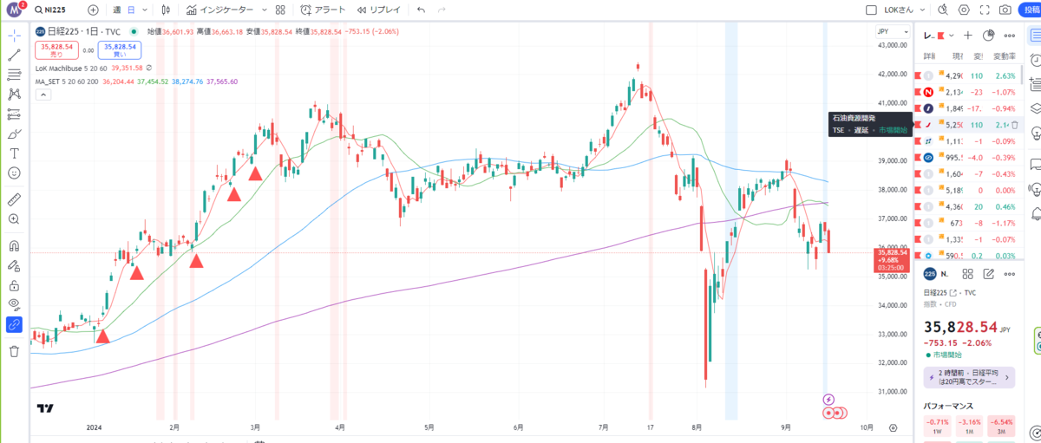Click the MA_SET indicator legend
1041x443 pixels.
(68, 81)
